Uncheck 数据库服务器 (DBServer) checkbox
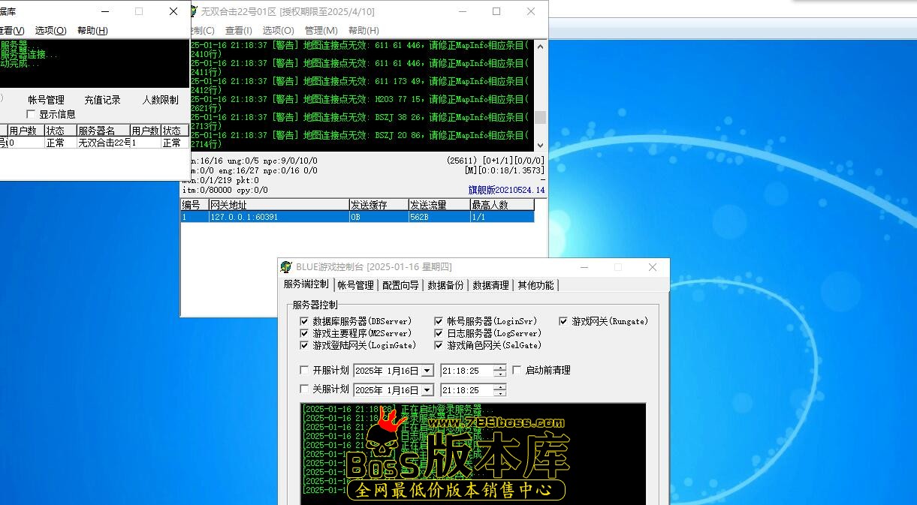 click(x=304, y=321)
